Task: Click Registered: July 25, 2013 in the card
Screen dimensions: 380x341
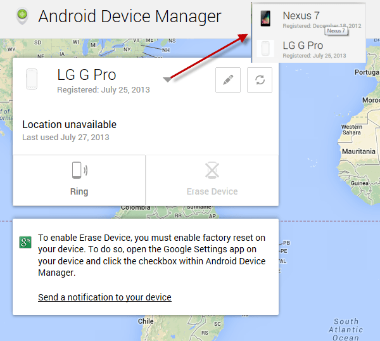Action: [x=103, y=90]
